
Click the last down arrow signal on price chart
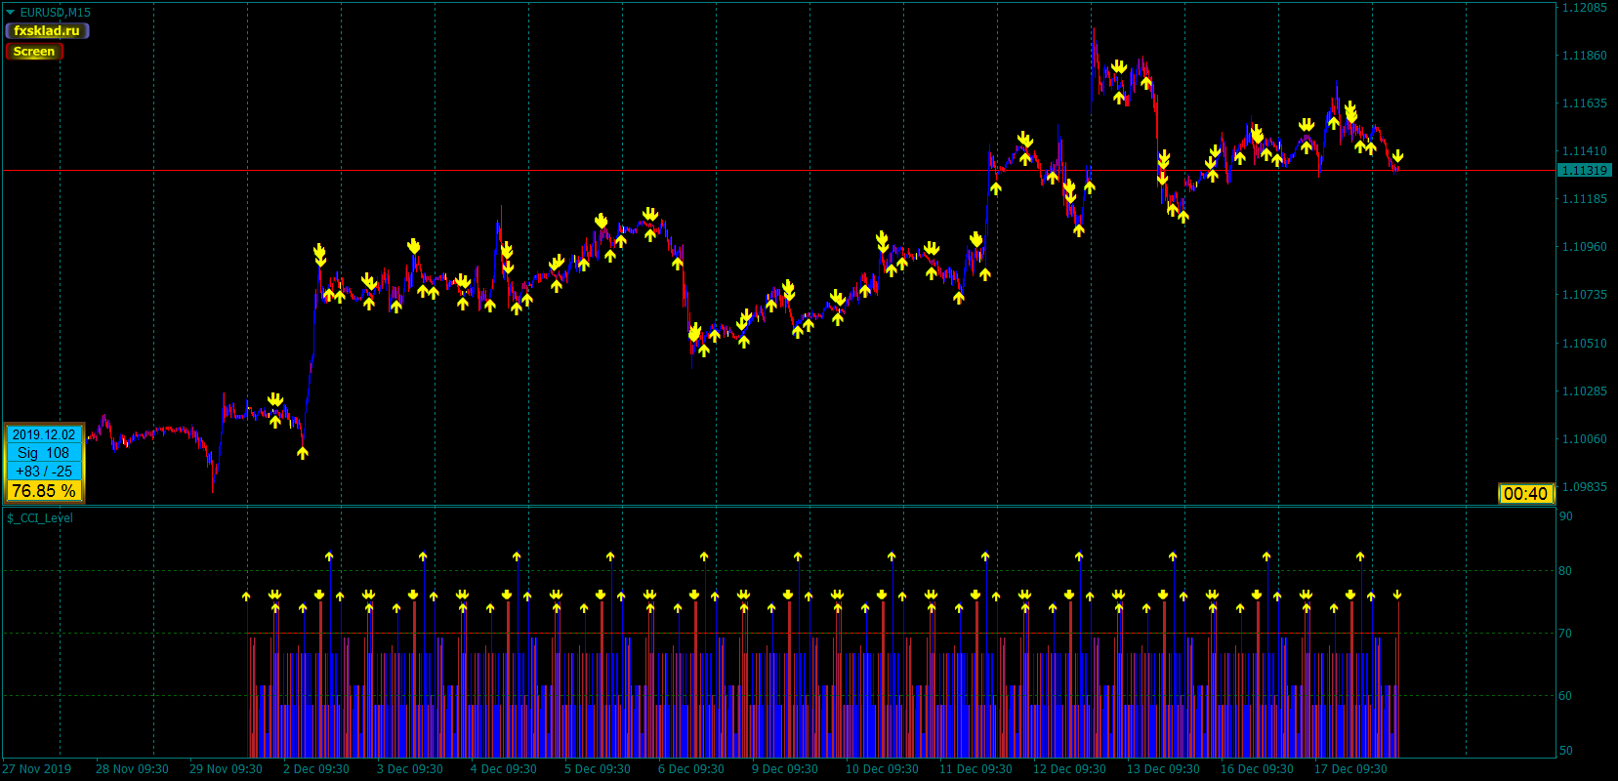[1398, 156]
